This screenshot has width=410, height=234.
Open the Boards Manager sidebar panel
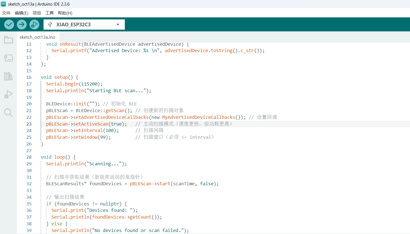[x=8, y=58]
